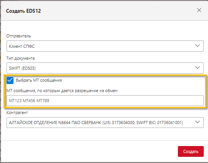Expand the Отправитель dropdown arrow

(x=198, y=46)
